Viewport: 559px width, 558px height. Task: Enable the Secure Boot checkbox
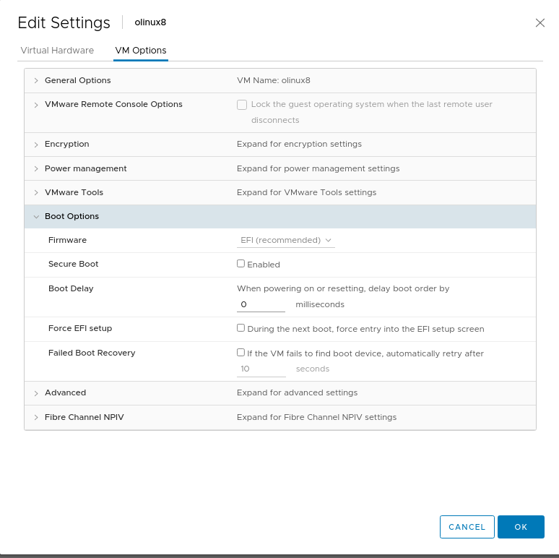(x=241, y=264)
